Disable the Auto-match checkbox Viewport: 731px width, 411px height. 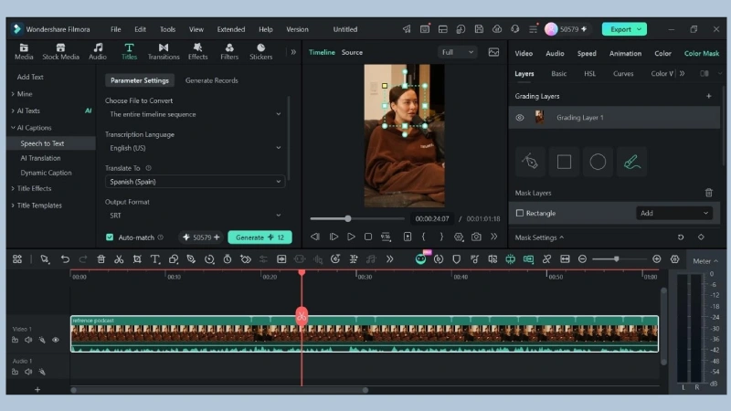[x=110, y=237]
